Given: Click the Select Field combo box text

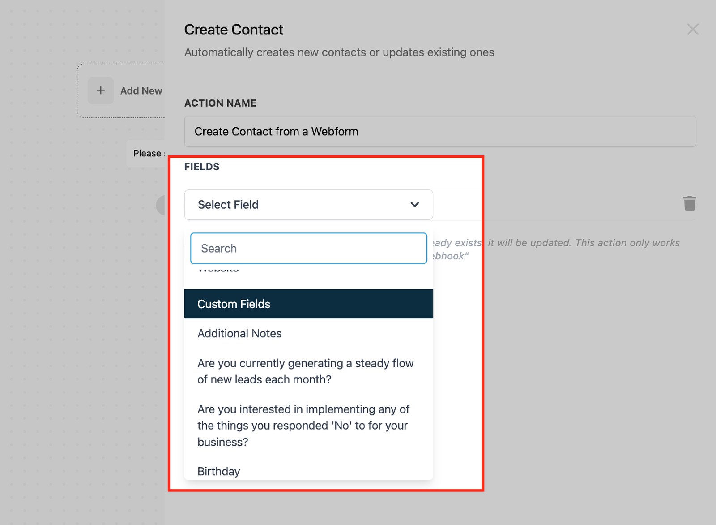Looking at the screenshot, I should point(228,205).
